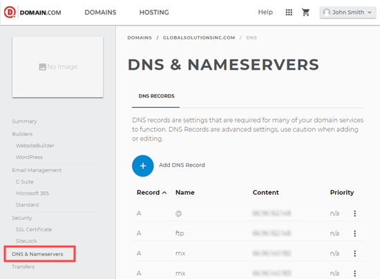Open options menu for the @ A record
Image resolution: width=380 pixels, height=279 pixels.
click(355, 213)
